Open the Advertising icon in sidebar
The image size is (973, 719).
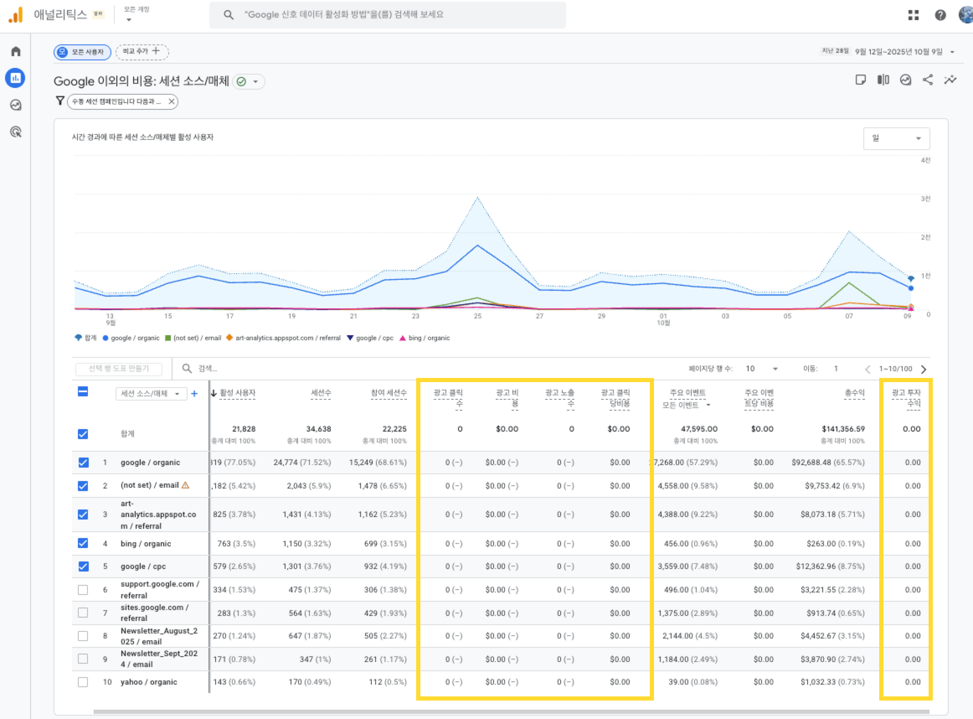(15, 132)
